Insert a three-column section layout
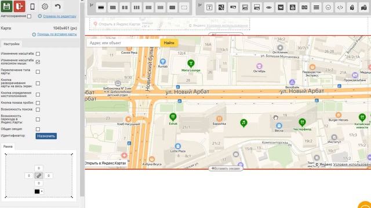The image size is (371, 208). (137, 8)
